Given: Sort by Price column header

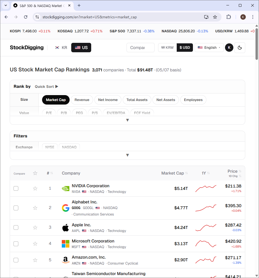Looking at the screenshot, I should point(234,171).
